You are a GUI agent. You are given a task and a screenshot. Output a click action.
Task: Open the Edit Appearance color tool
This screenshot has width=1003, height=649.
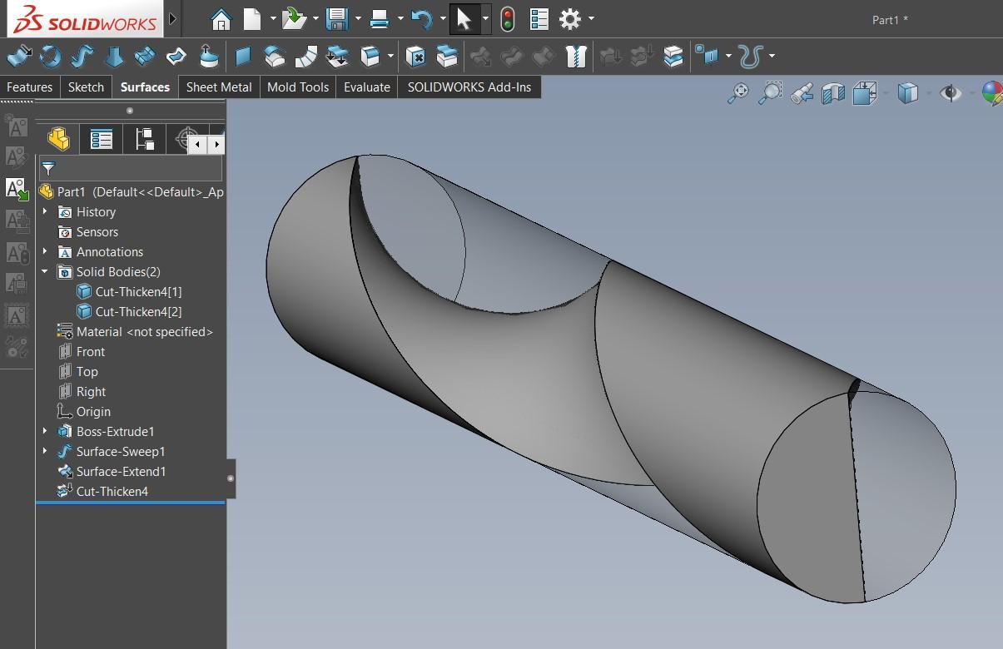coord(991,93)
